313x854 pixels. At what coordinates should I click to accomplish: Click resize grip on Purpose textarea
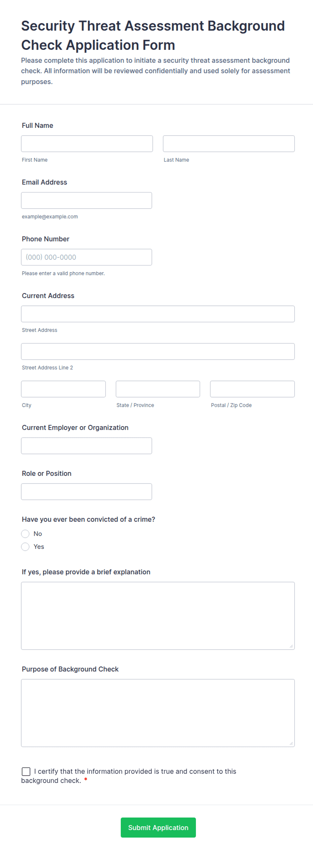(291, 744)
